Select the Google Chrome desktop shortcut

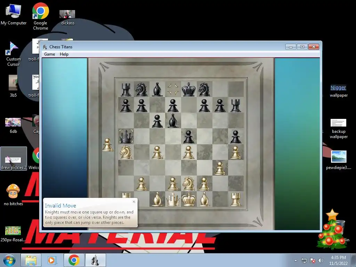pyautogui.click(x=40, y=16)
